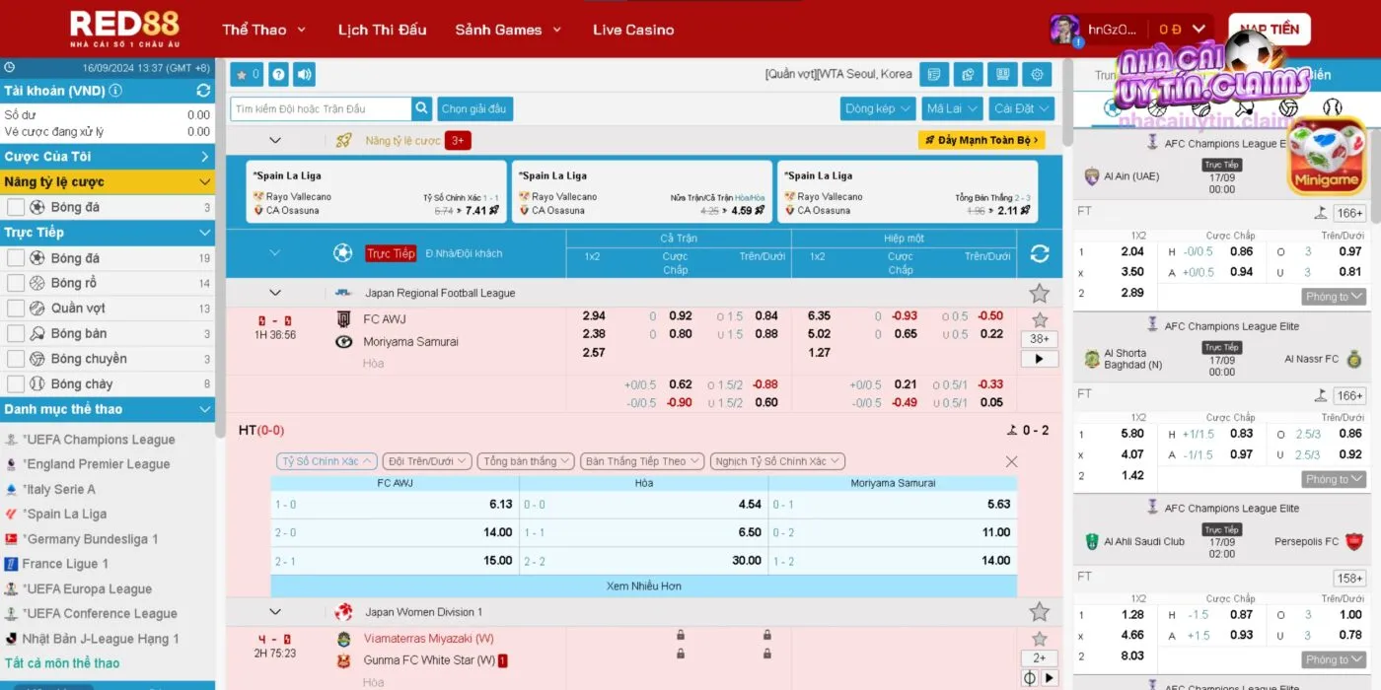
Task: Open the Dòng kép dropdown
Action: click(877, 108)
